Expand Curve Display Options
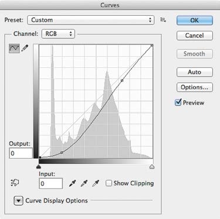 point(19,201)
